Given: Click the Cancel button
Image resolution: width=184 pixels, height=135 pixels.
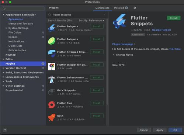Looking at the screenshot, I should (x=144, y=130).
